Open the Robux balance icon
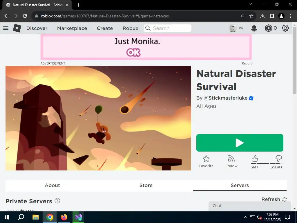Viewport: 297px width, 223px height. (x=268, y=28)
